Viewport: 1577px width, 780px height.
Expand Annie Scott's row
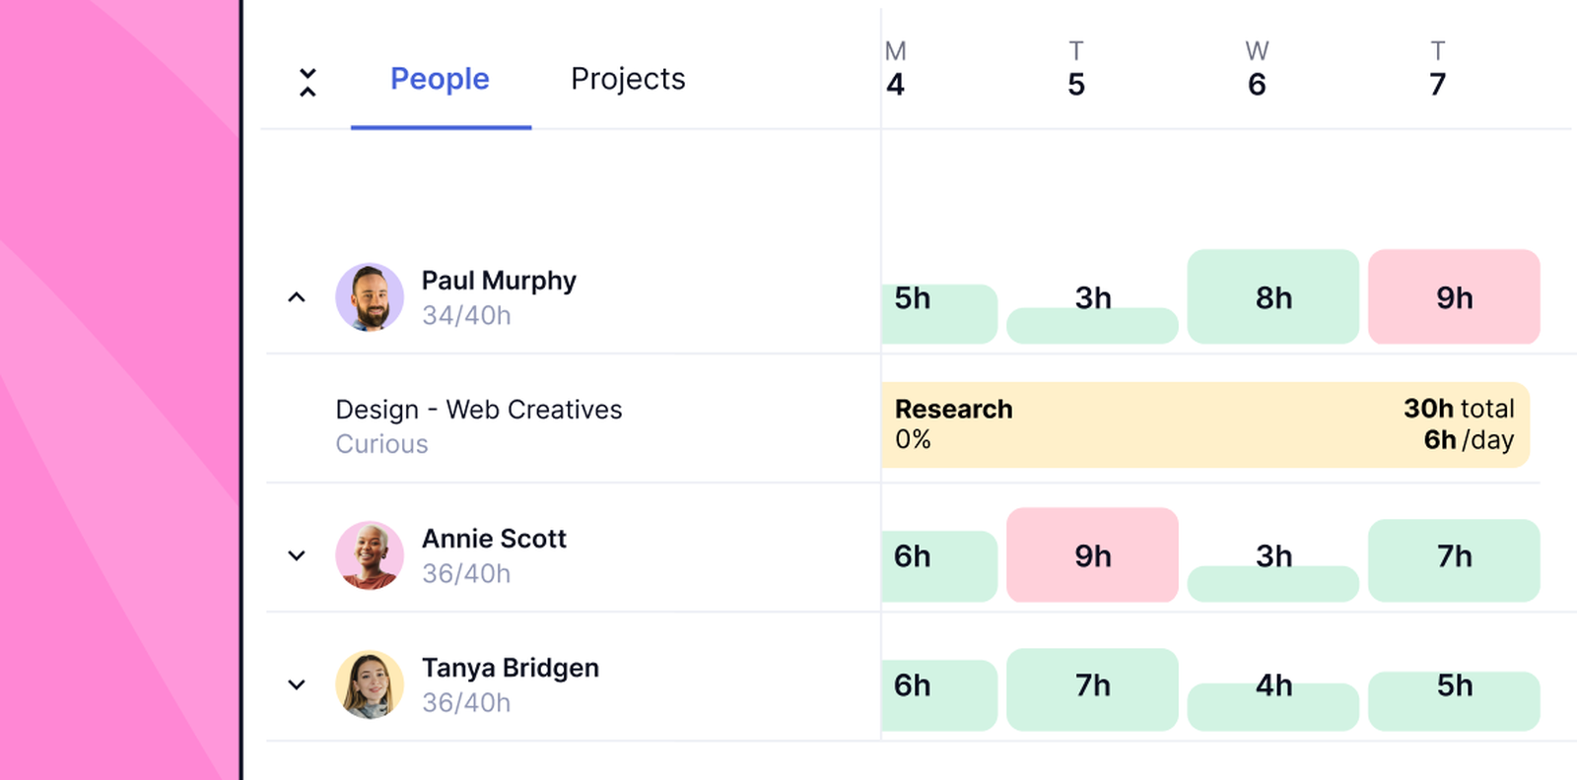pyautogui.click(x=297, y=555)
